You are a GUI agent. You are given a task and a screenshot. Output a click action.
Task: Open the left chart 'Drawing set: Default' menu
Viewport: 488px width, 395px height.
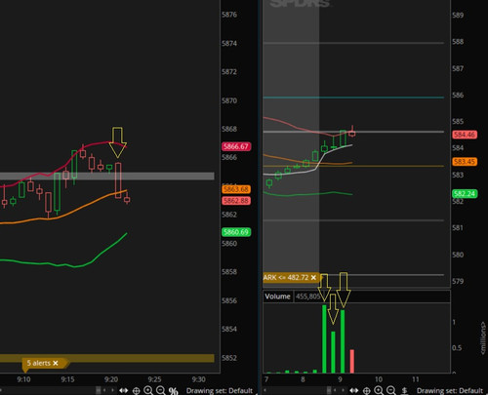point(220,390)
